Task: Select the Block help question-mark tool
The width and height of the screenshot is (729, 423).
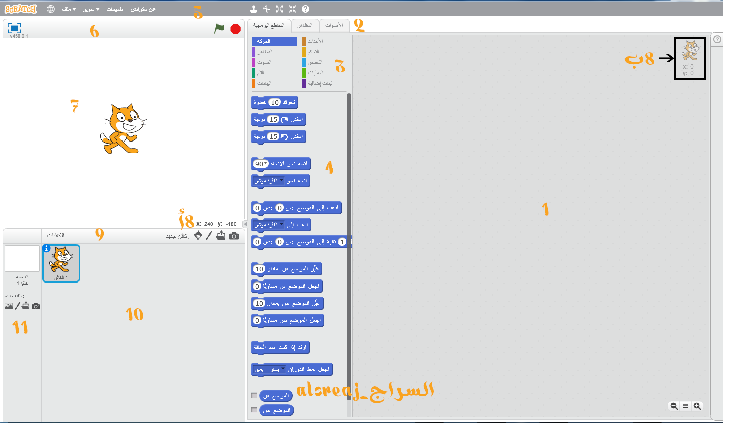Action: pos(305,9)
